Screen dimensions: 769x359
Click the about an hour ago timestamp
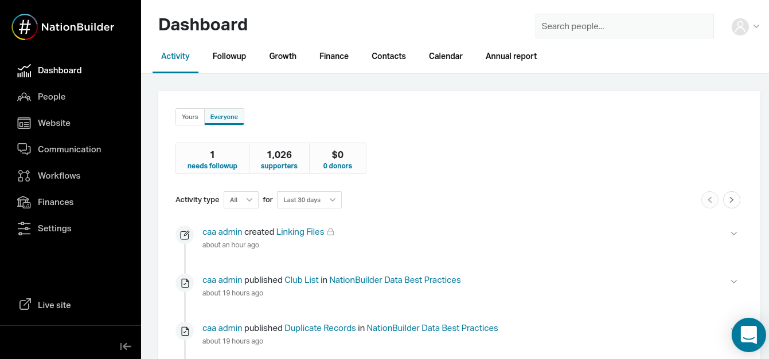click(231, 245)
